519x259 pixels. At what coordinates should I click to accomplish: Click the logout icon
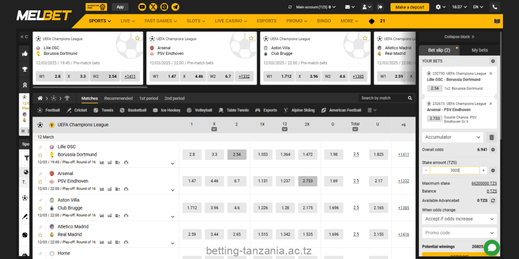click(380, 7)
